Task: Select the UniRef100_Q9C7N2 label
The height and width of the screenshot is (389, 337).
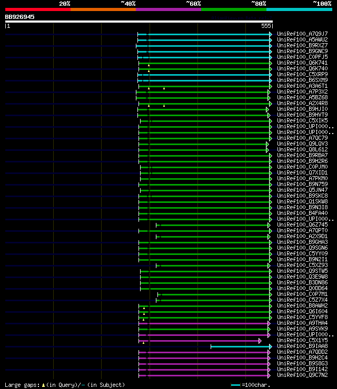Action: tap(302, 375)
